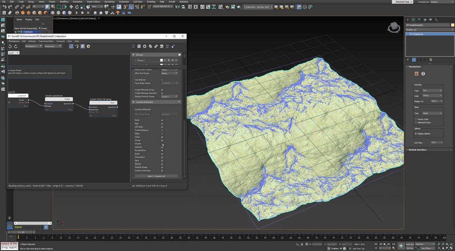Toggle Create Missing Channels checkbox
The width and height of the screenshot is (455, 251).
tap(162, 93)
